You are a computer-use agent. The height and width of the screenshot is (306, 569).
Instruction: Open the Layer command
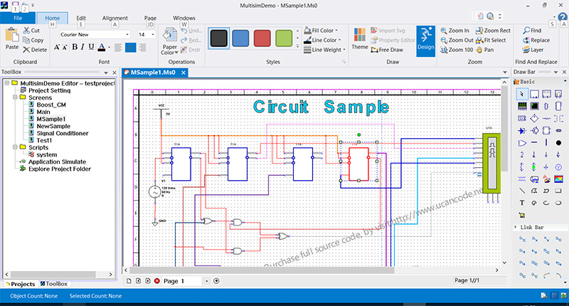[533, 50]
